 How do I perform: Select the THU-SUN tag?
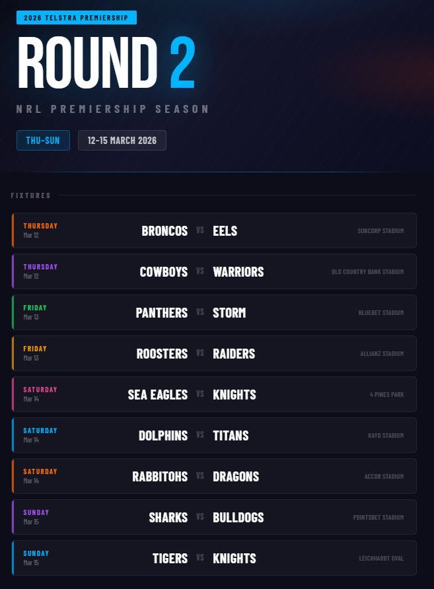(x=43, y=141)
